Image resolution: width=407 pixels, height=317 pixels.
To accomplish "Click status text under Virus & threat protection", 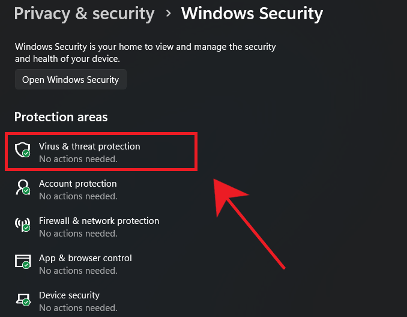I will (x=78, y=159).
